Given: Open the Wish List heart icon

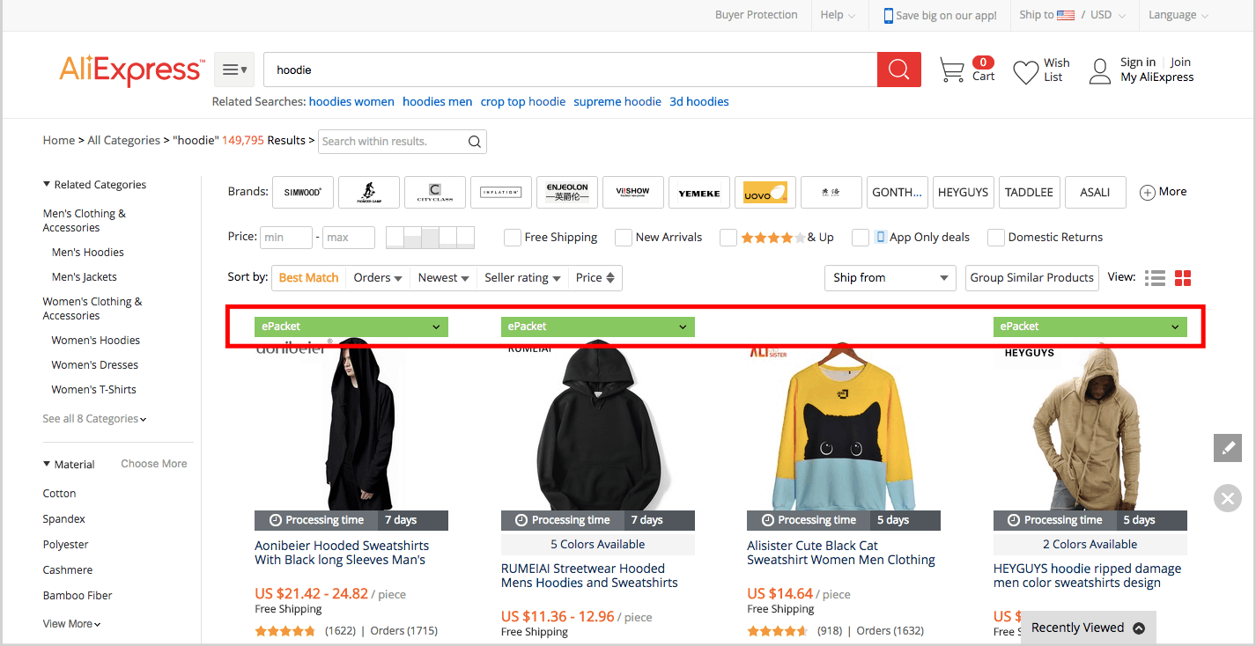Looking at the screenshot, I should [1025, 72].
